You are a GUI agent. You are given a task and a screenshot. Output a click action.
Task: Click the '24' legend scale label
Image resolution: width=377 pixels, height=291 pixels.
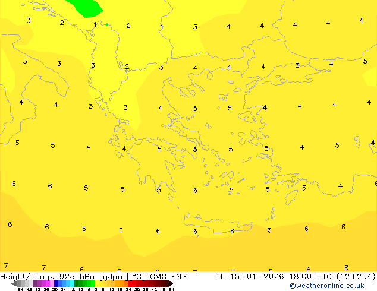[128, 289]
